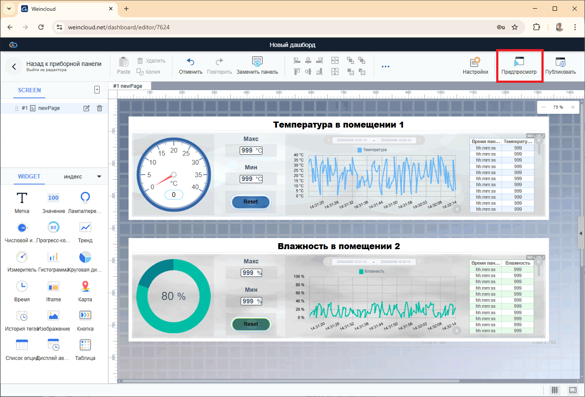Go back to dashboard panel
Image resolution: width=585 pixels, height=397 pixels.
14,66
